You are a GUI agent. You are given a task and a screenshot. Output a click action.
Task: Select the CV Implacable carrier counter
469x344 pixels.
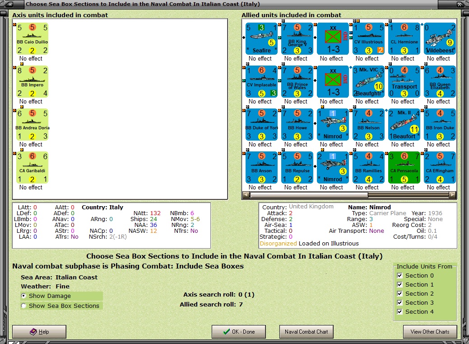pos(261,81)
